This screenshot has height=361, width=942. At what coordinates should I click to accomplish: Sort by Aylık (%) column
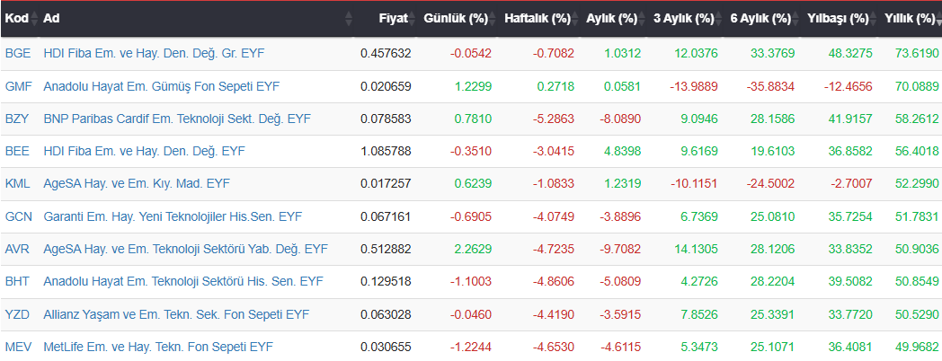pyautogui.click(x=613, y=19)
